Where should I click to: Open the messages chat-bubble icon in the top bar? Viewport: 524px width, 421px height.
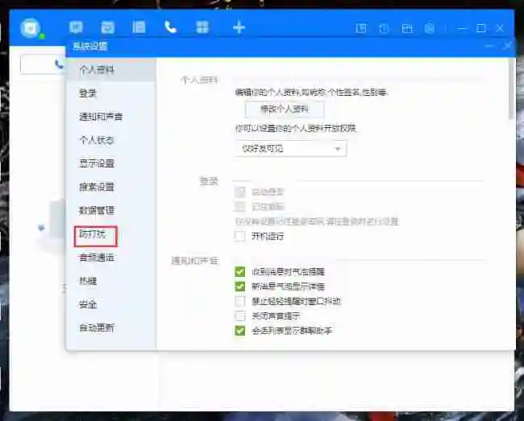coord(76,27)
